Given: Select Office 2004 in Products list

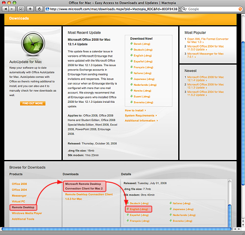Looking at the screenshot, I should 19,189.
